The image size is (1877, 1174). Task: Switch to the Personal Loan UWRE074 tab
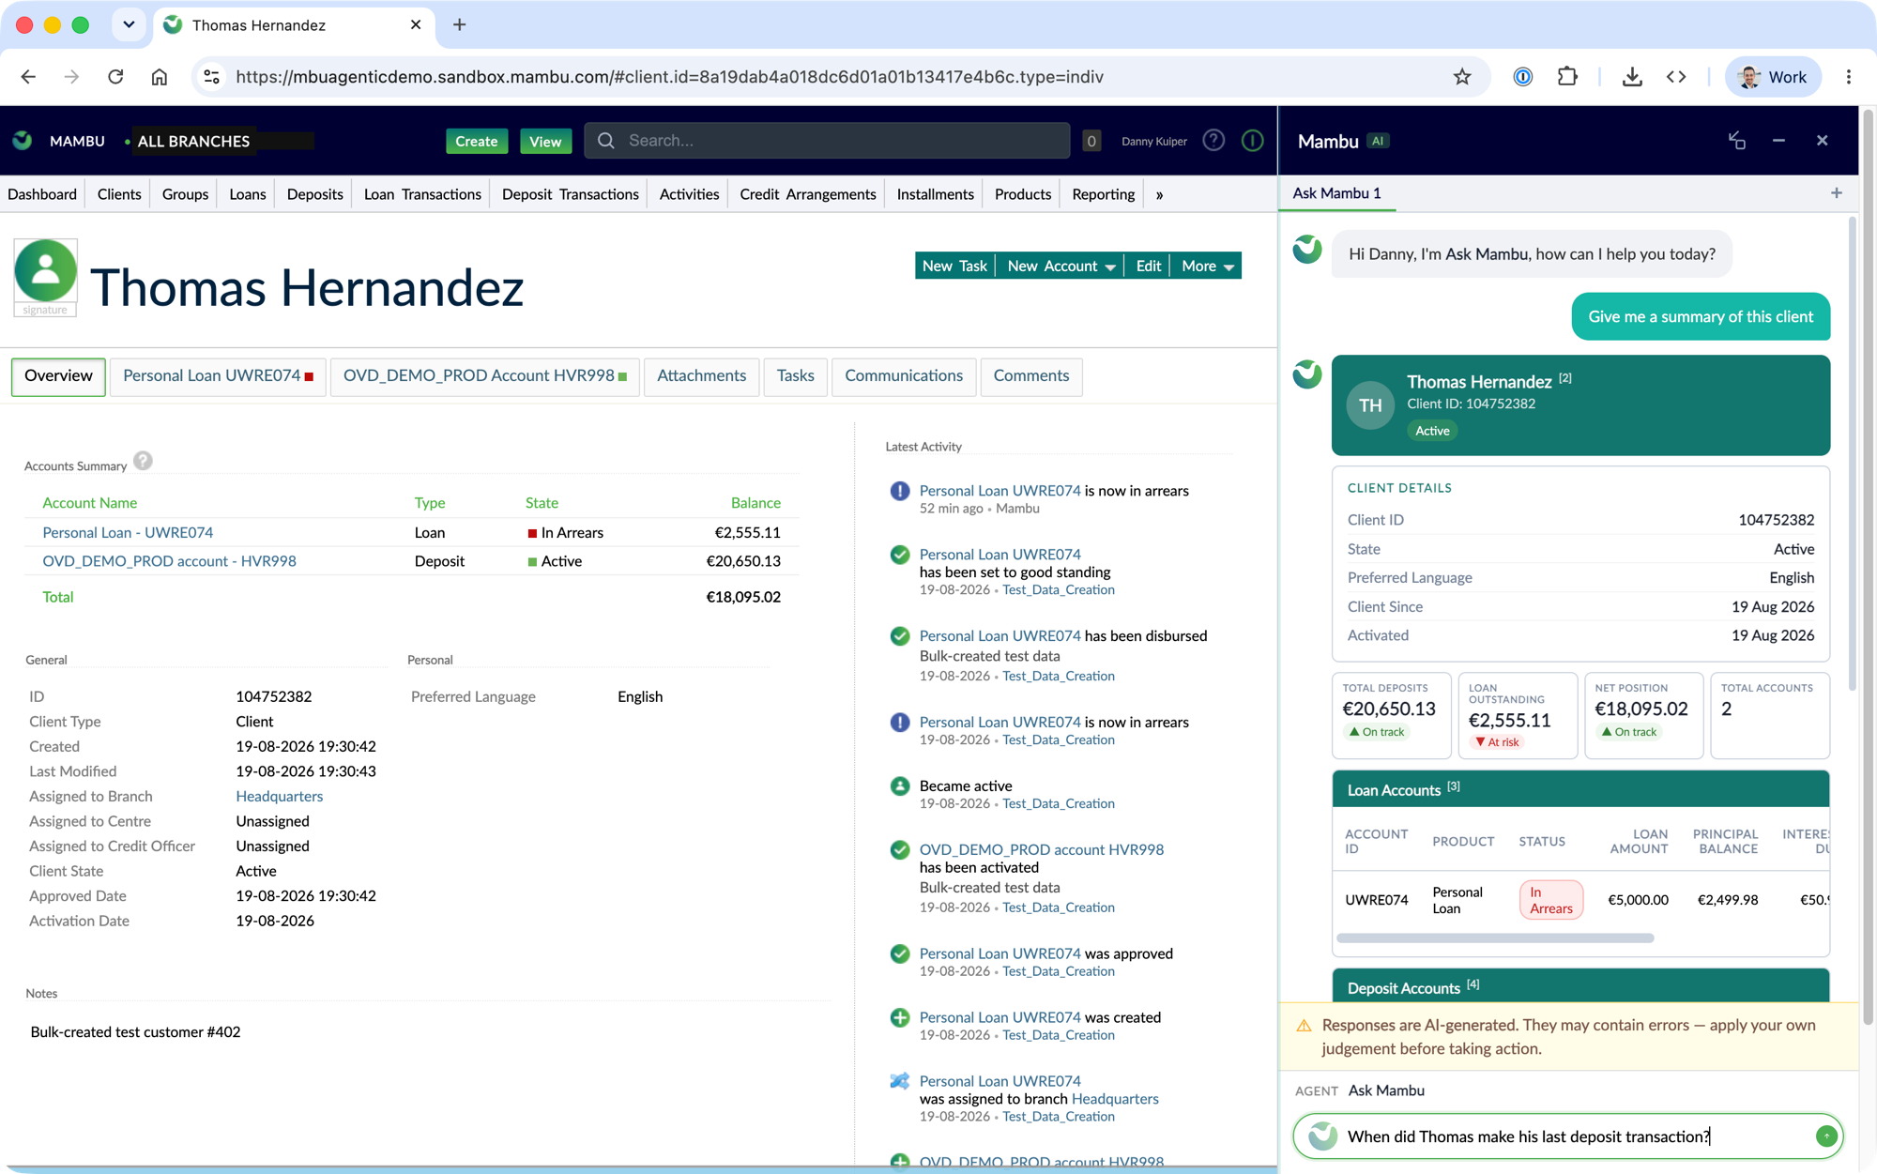[218, 376]
